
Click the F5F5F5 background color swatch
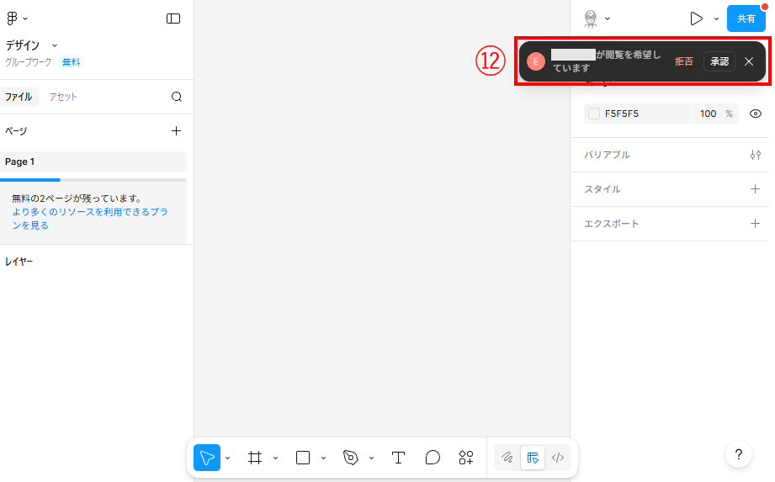[x=594, y=114]
